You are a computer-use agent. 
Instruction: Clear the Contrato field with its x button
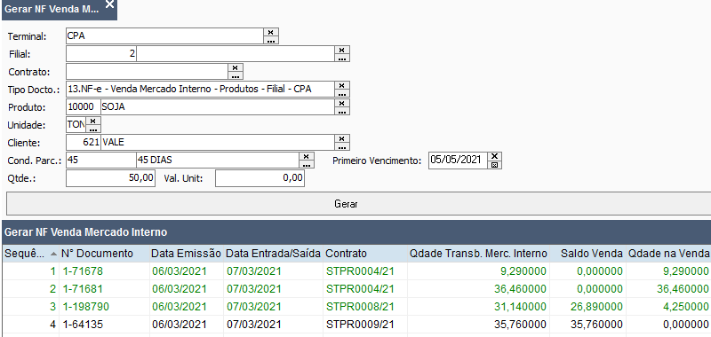[x=235, y=67]
